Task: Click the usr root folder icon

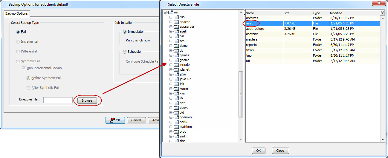Action: coord(170,13)
